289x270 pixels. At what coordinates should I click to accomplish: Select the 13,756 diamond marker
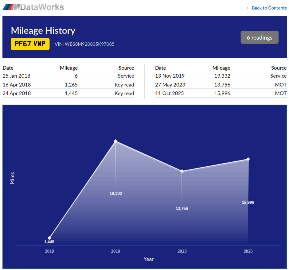point(182,171)
